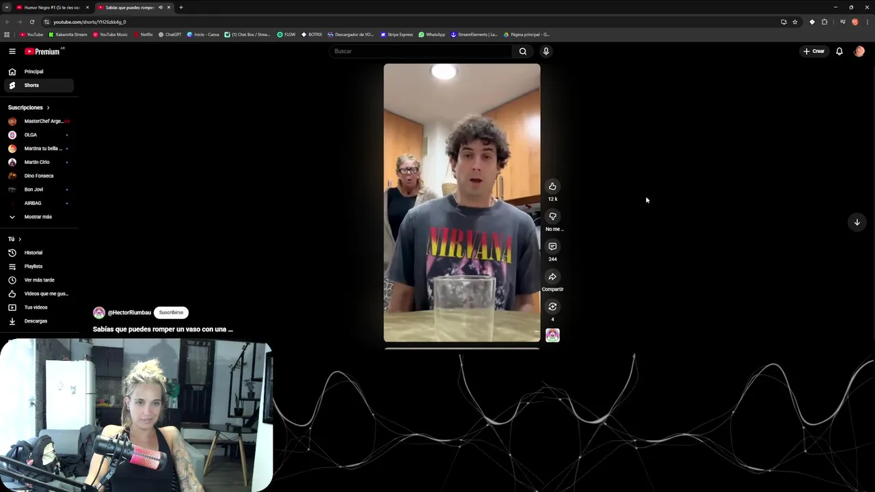Open a new Chrome tab
Image resolution: width=875 pixels, height=492 pixels.
tap(180, 8)
